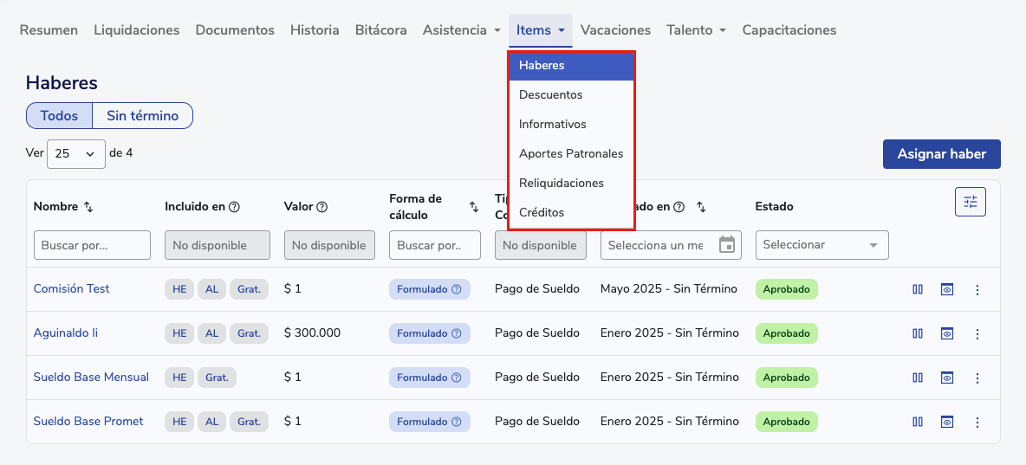Expand the Estado Seleccionar dropdown
Viewport: 1026px width, 465px height.
[x=821, y=245]
